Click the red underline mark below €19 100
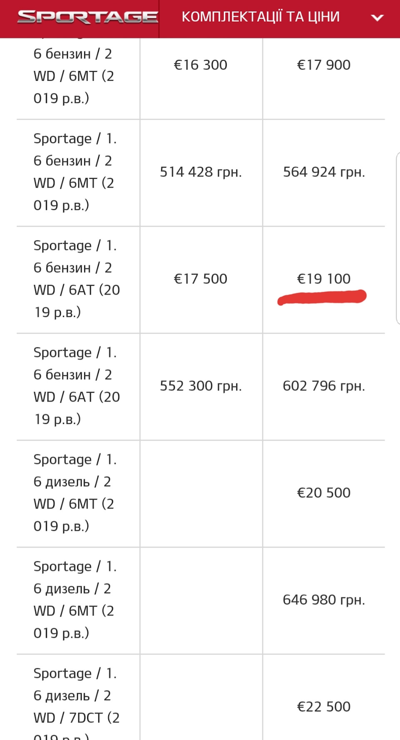400x740 pixels. pos(322,297)
